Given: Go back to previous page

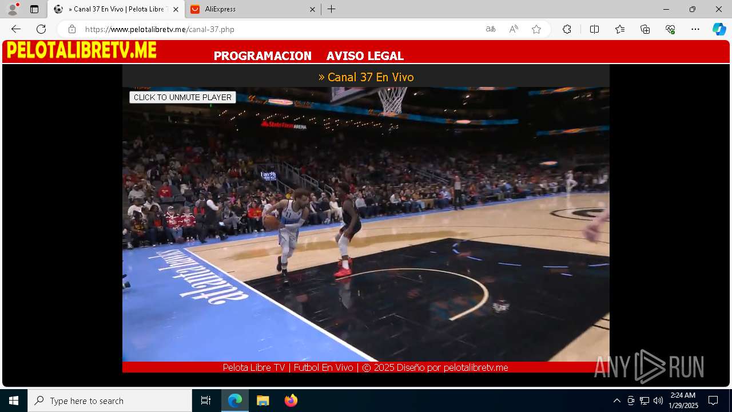Looking at the screenshot, I should click(16, 29).
